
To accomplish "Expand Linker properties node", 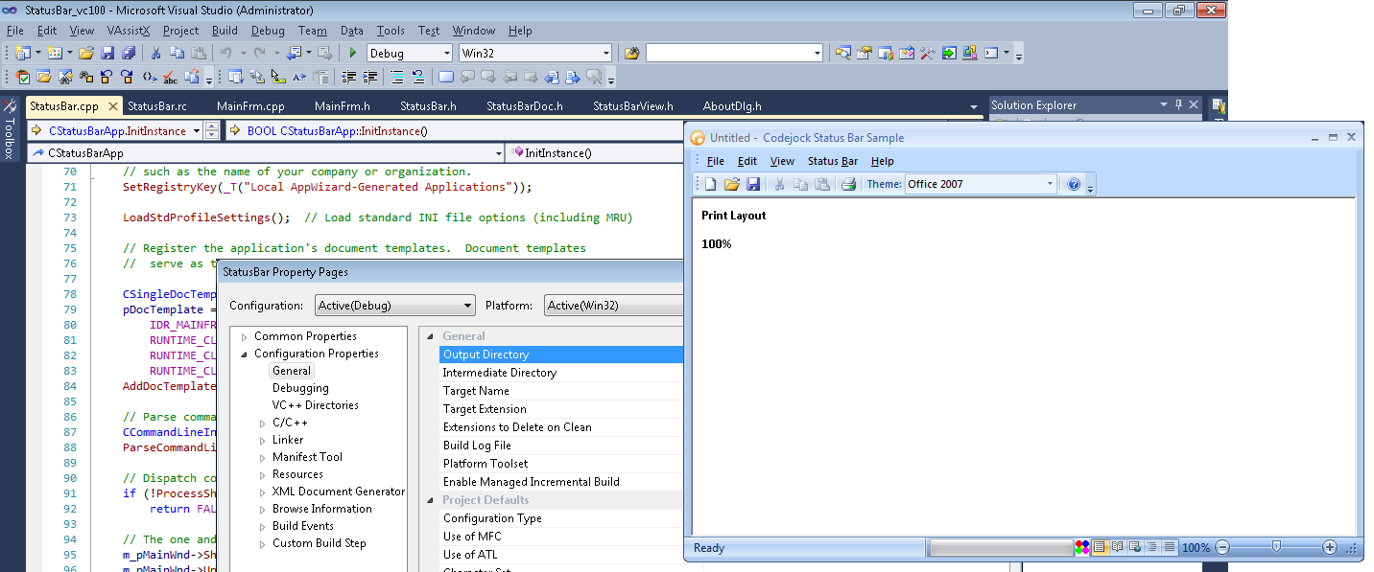I will (x=263, y=440).
